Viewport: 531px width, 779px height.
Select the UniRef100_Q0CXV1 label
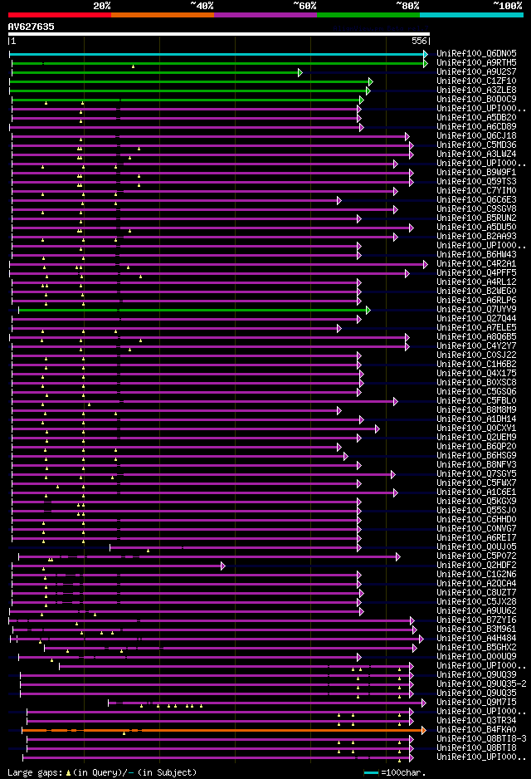[476, 429]
